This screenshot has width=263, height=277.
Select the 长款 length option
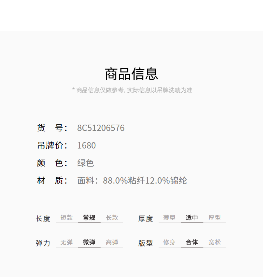click(112, 218)
